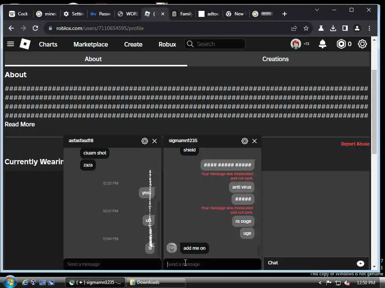Close the sigmamn1235 chat window
Viewport: 385px width, 288px height.
point(255,141)
